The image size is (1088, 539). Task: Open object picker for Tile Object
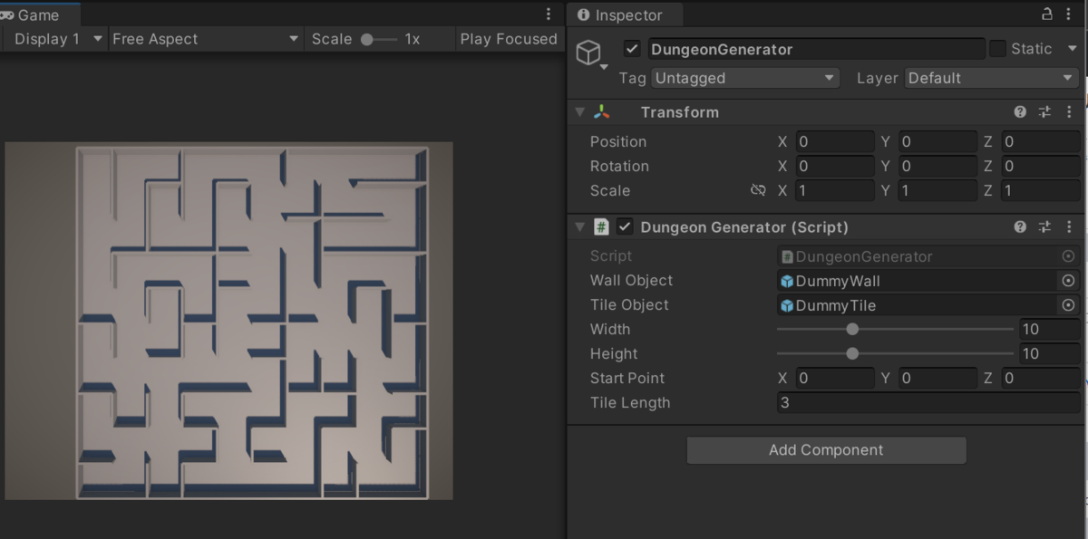pyautogui.click(x=1068, y=305)
